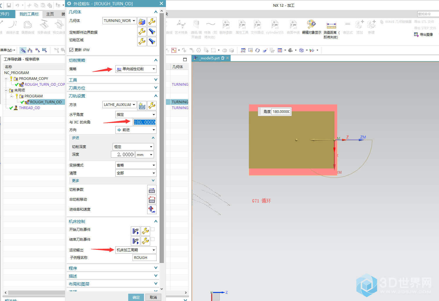
Task: Edit start-of-path events with wrench icon
Action: click(145, 231)
